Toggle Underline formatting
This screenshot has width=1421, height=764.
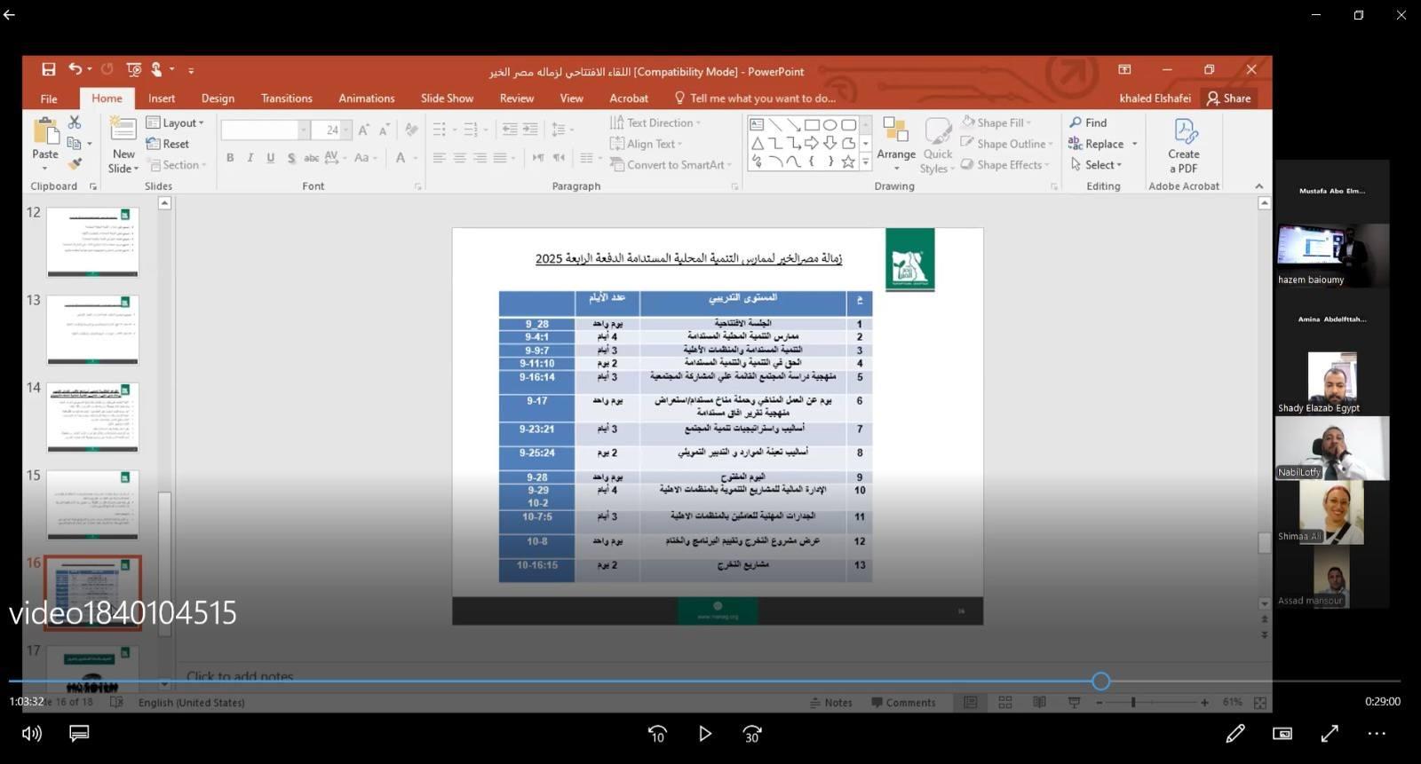point(271,158)
